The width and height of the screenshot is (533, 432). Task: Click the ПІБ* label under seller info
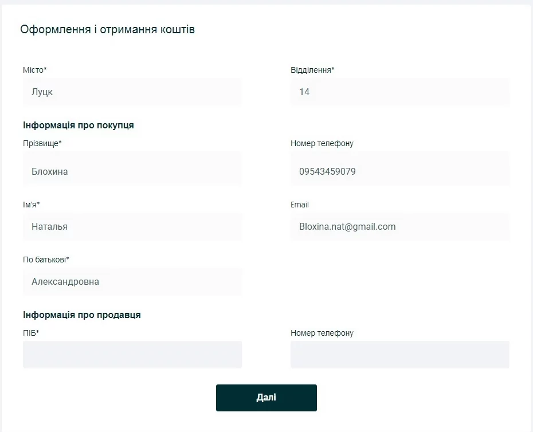pyautogui.click(x=31, y=333)
